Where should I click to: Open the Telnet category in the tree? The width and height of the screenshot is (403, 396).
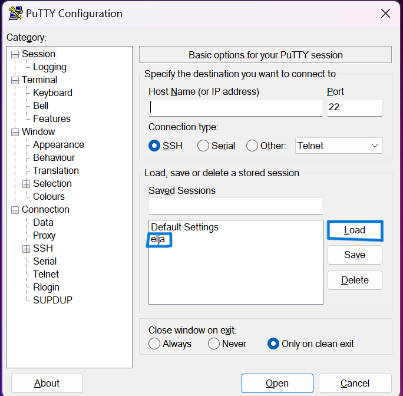pos(46,275)
